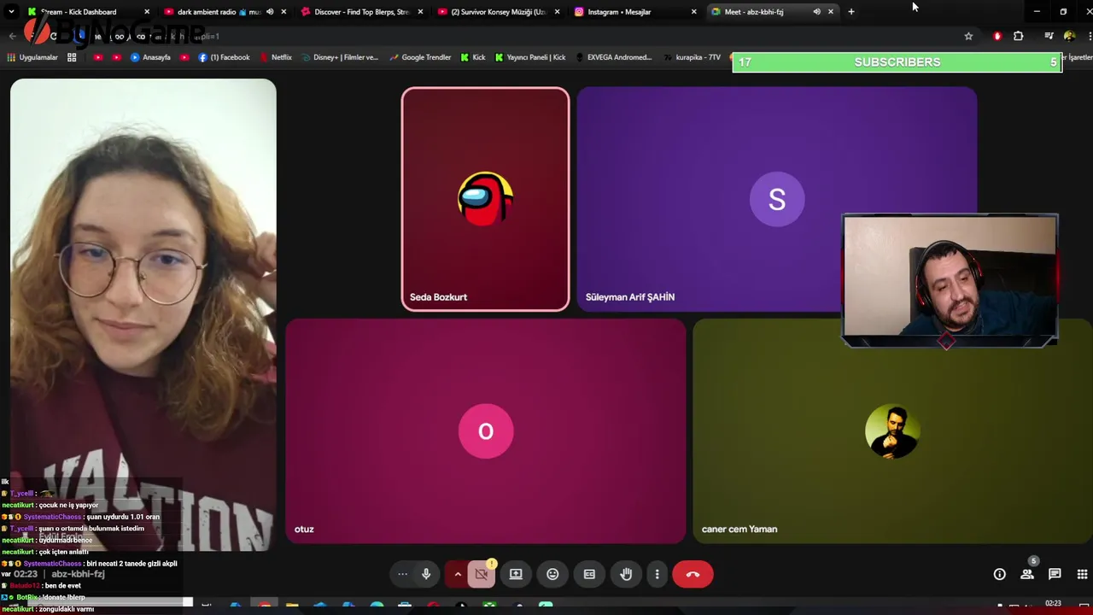Click the webcam overlay of streamer
1093x615 pixels.
pyautogui.click(x=950, y=280)
